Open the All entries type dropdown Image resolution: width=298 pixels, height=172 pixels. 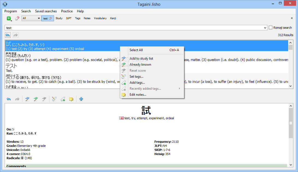(x=31, y=18)
